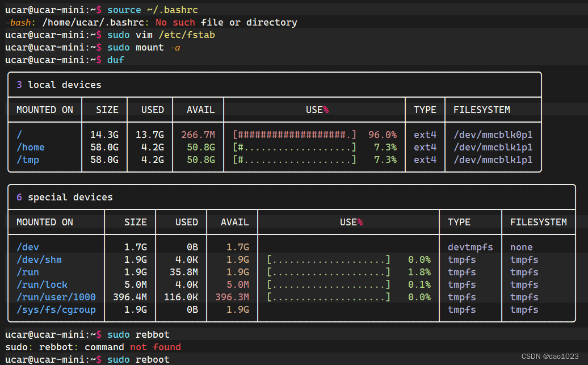Click the 13.7G used value
Screen dimensions: 588x365
pyautogui.click(x=150, y=135)
